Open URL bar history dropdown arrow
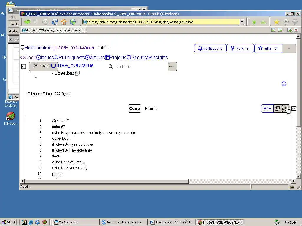The height and width of the screenshot is (226, 302). coord(242,22)
